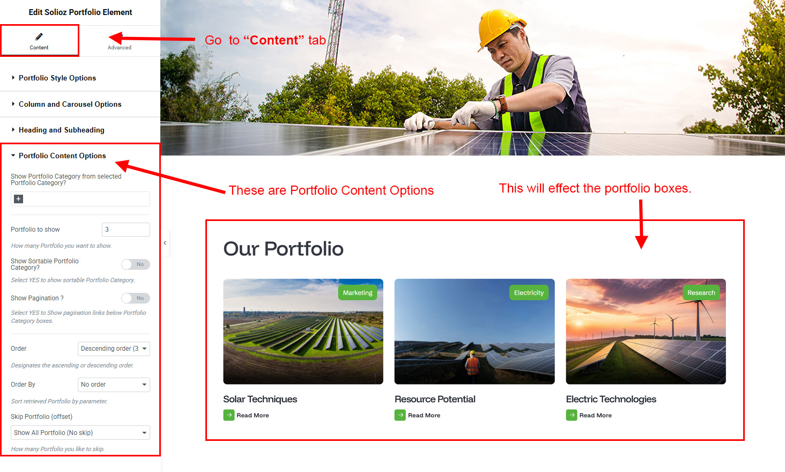Click the green arrow icon under Solar Techniques

coord(229,415)
